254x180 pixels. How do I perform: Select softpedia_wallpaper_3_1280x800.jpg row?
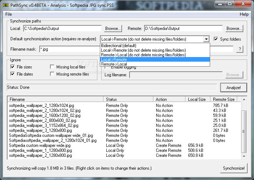[124, 130]
